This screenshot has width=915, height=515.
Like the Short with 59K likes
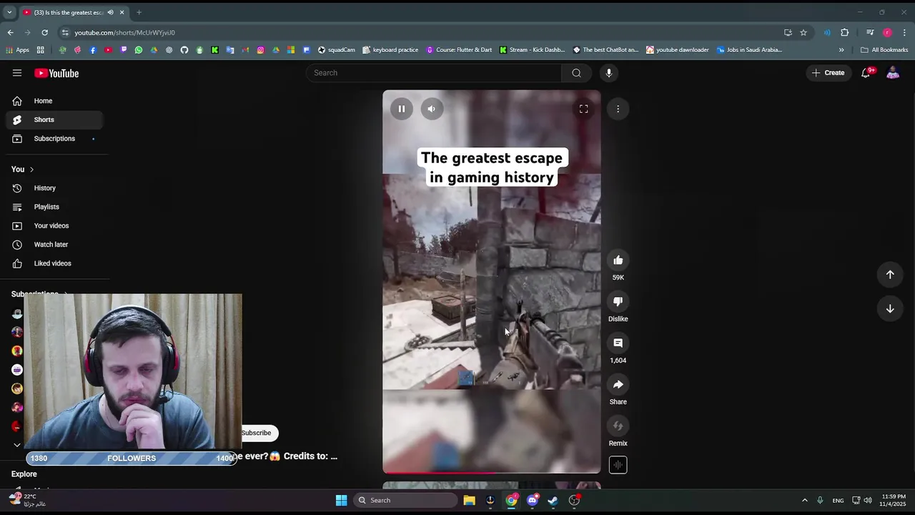tap(618, 260)
